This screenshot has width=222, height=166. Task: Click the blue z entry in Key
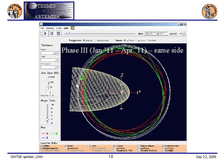pos(45,138)
